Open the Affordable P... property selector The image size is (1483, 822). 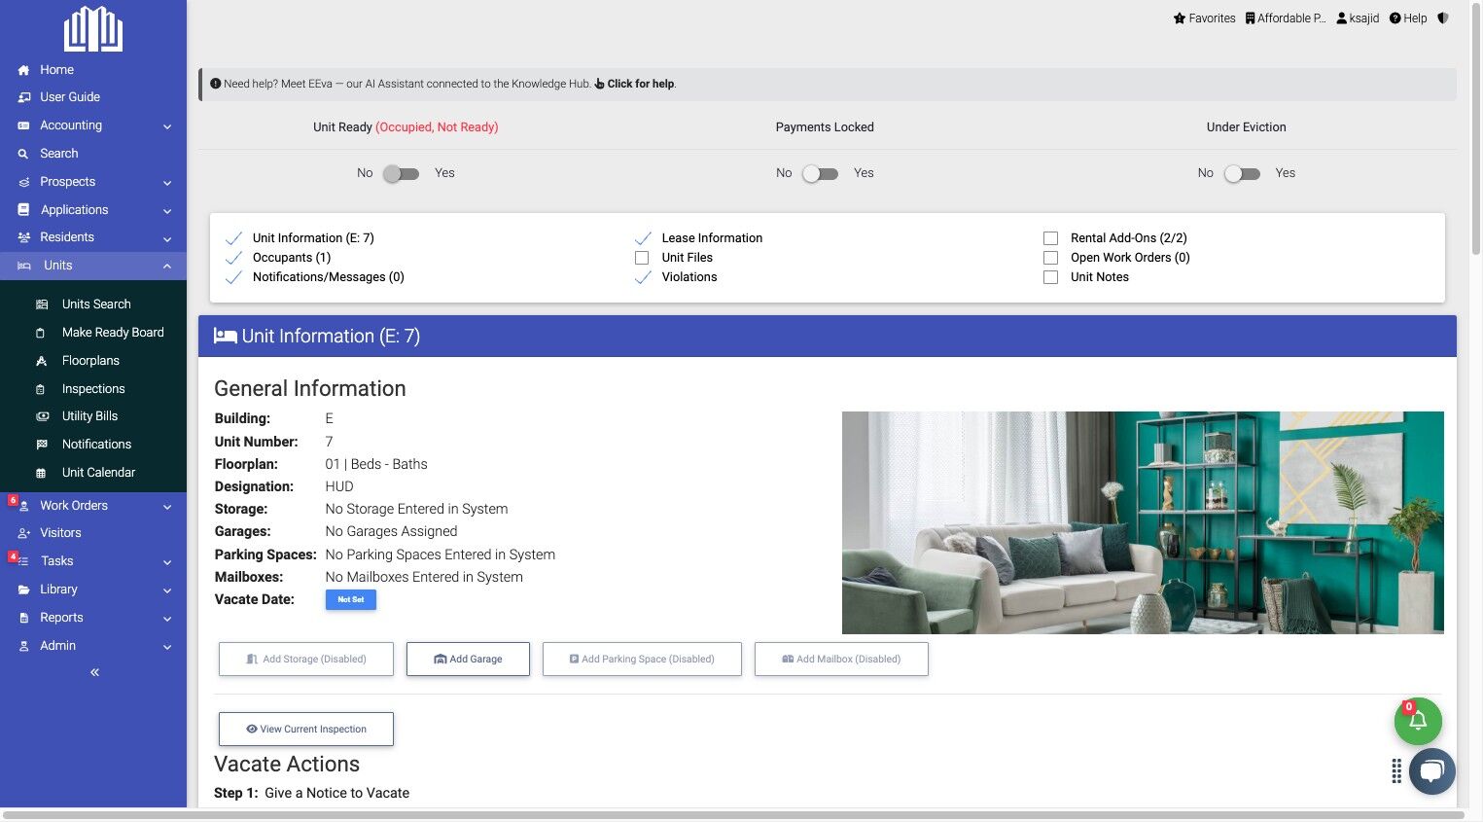1285,18
